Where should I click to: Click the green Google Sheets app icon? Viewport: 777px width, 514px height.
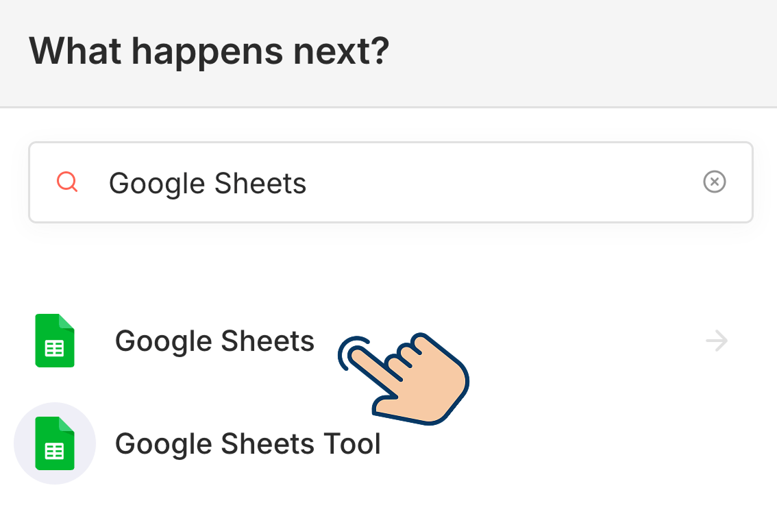click(x=55, y=341)
